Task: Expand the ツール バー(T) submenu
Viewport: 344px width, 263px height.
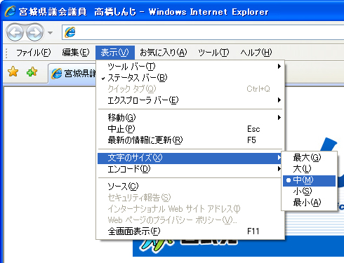Action: 190,67
